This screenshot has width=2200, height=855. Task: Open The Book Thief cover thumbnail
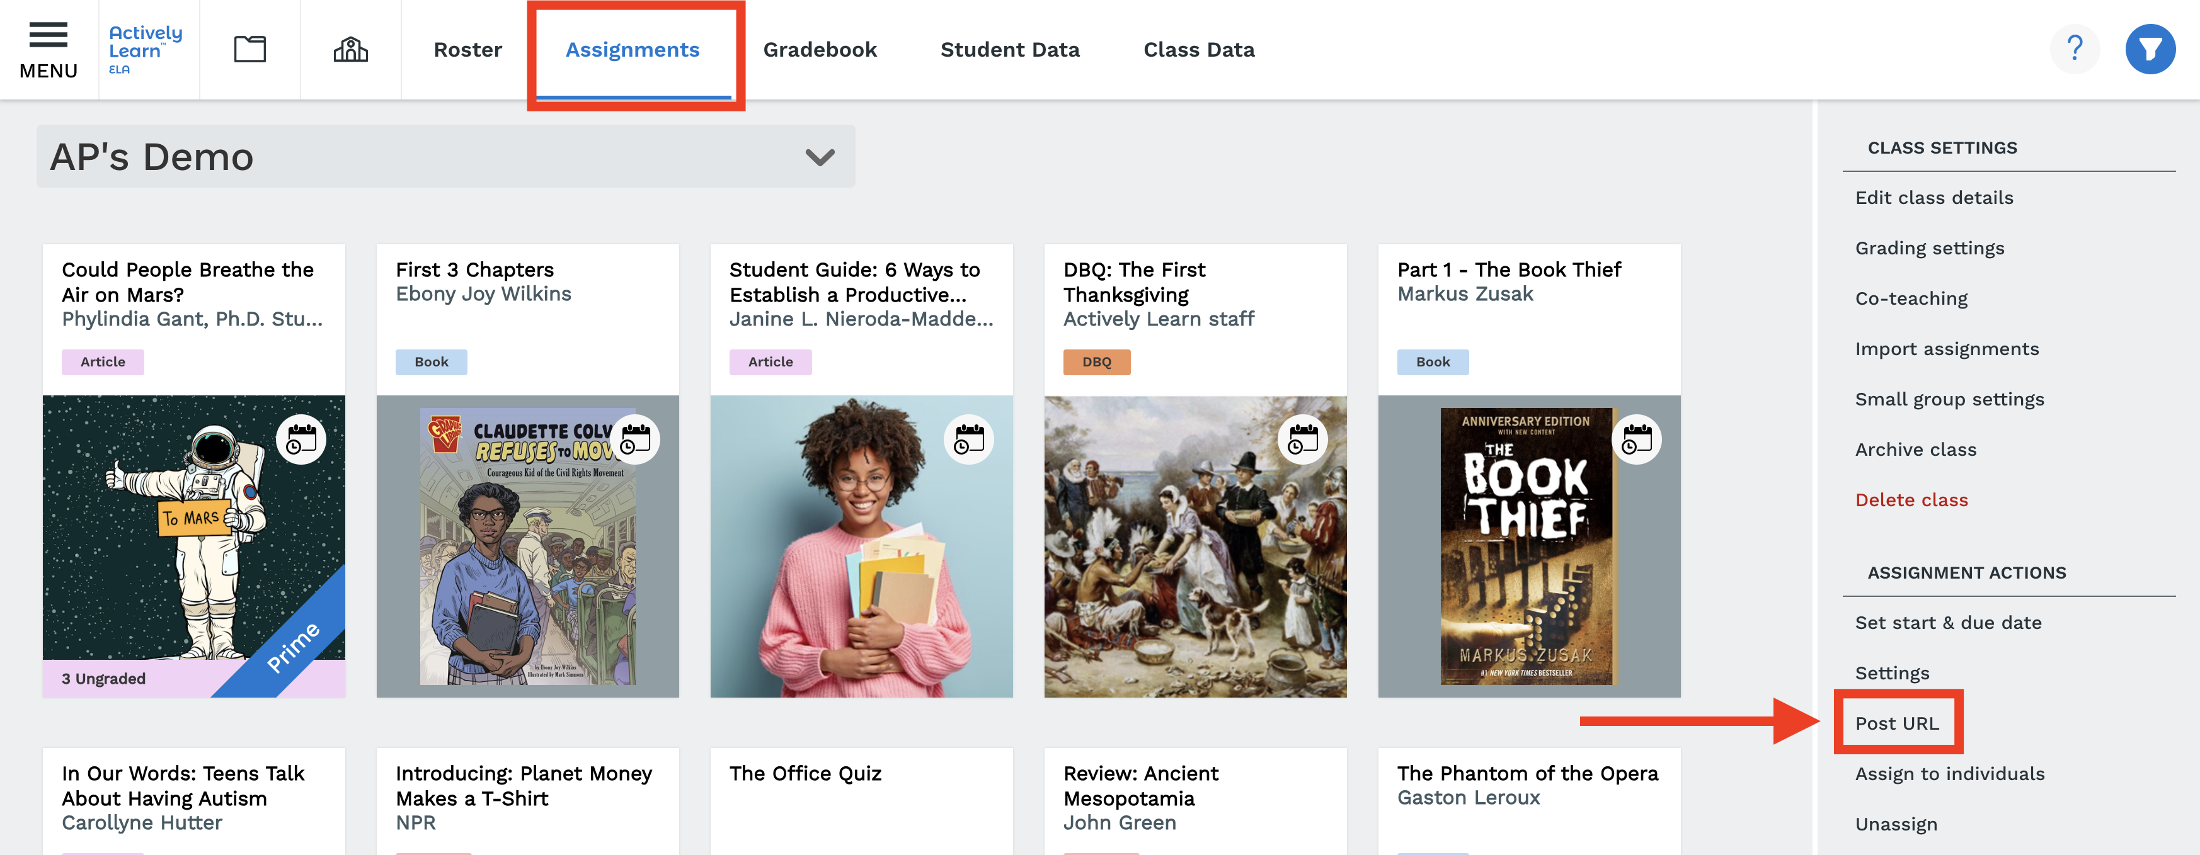pyautogui.click(x=1529, y=546)
